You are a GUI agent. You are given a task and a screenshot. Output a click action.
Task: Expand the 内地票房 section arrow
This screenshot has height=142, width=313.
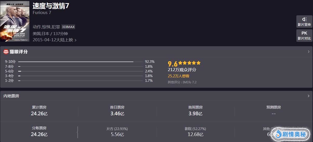click(x=309, y=96)
